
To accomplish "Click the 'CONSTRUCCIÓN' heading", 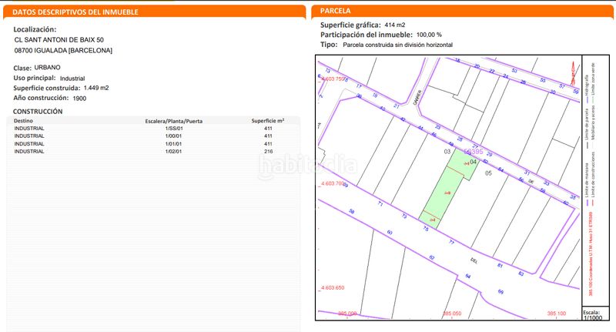I will coord(38,112).
